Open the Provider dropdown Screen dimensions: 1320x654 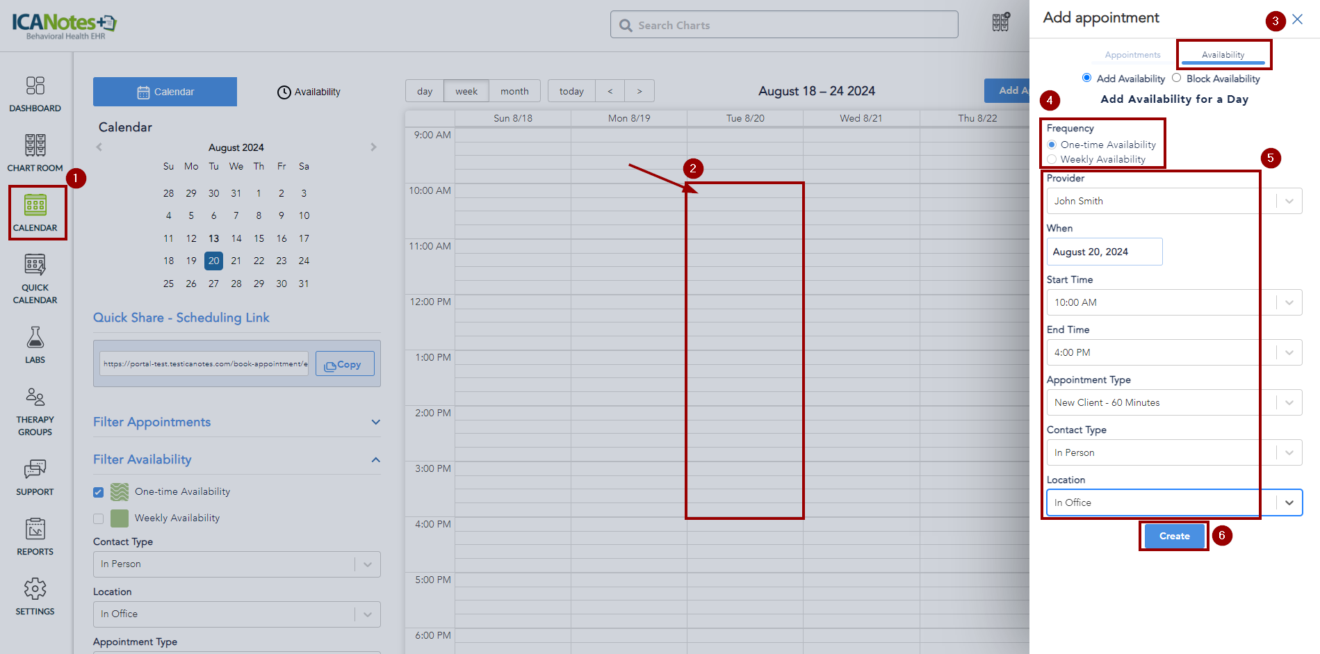pyautogui.click(x=1173, y=201)
